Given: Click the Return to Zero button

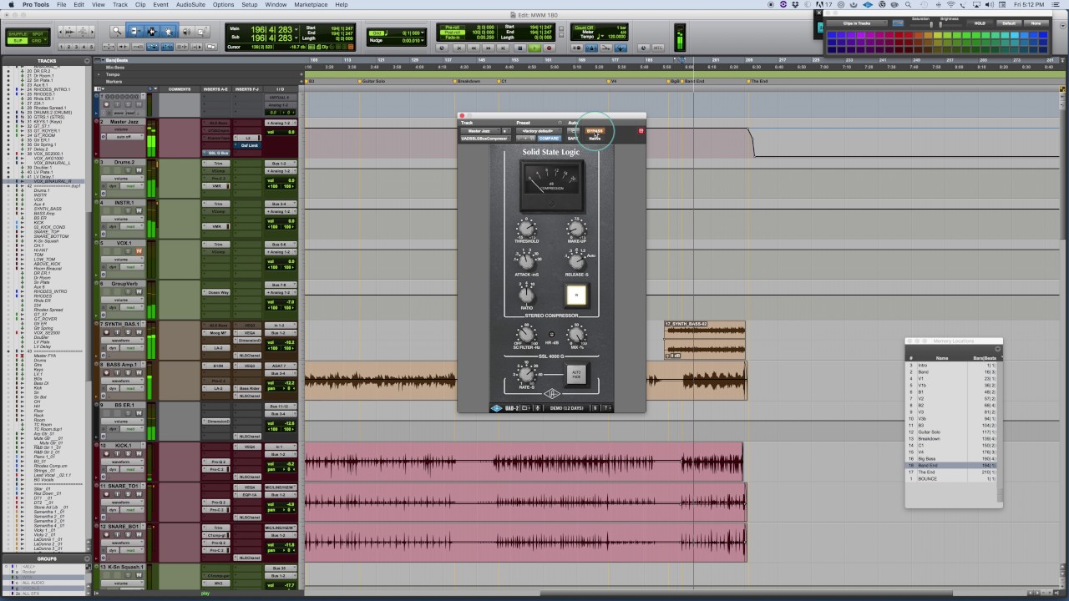Looking at the screenshot, I should point(459,48).
